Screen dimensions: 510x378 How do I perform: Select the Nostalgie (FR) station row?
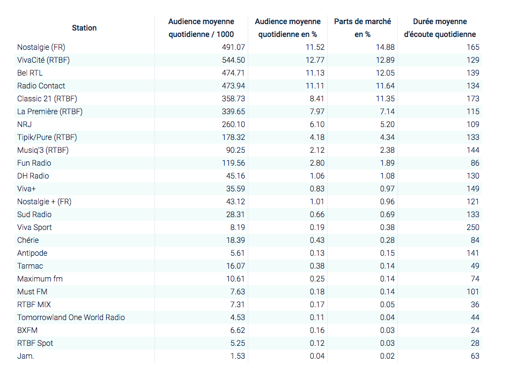tap(41, 47)
